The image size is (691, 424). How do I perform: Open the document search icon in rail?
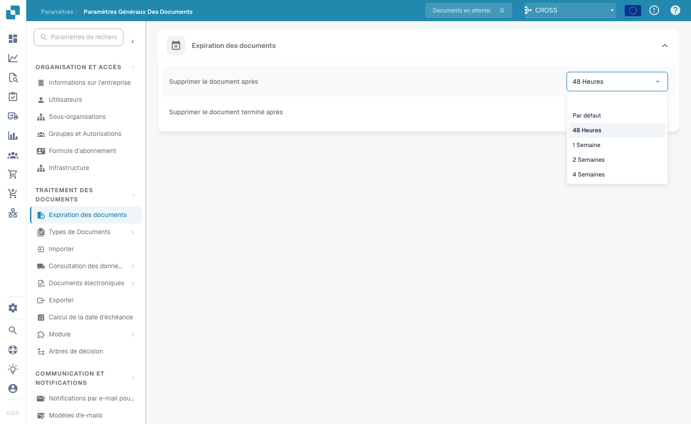tap(13, 77)
